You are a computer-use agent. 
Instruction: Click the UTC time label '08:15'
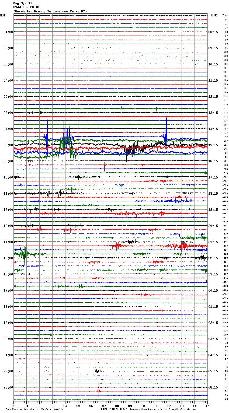(213, 32)
